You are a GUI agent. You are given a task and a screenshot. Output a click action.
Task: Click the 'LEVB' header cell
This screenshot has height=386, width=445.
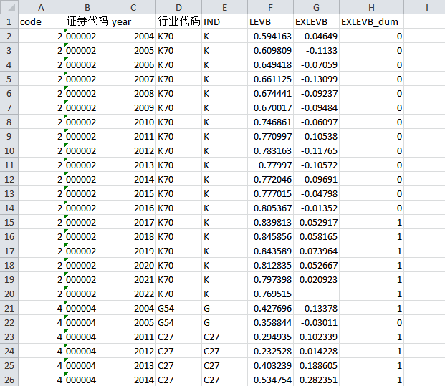270,21
